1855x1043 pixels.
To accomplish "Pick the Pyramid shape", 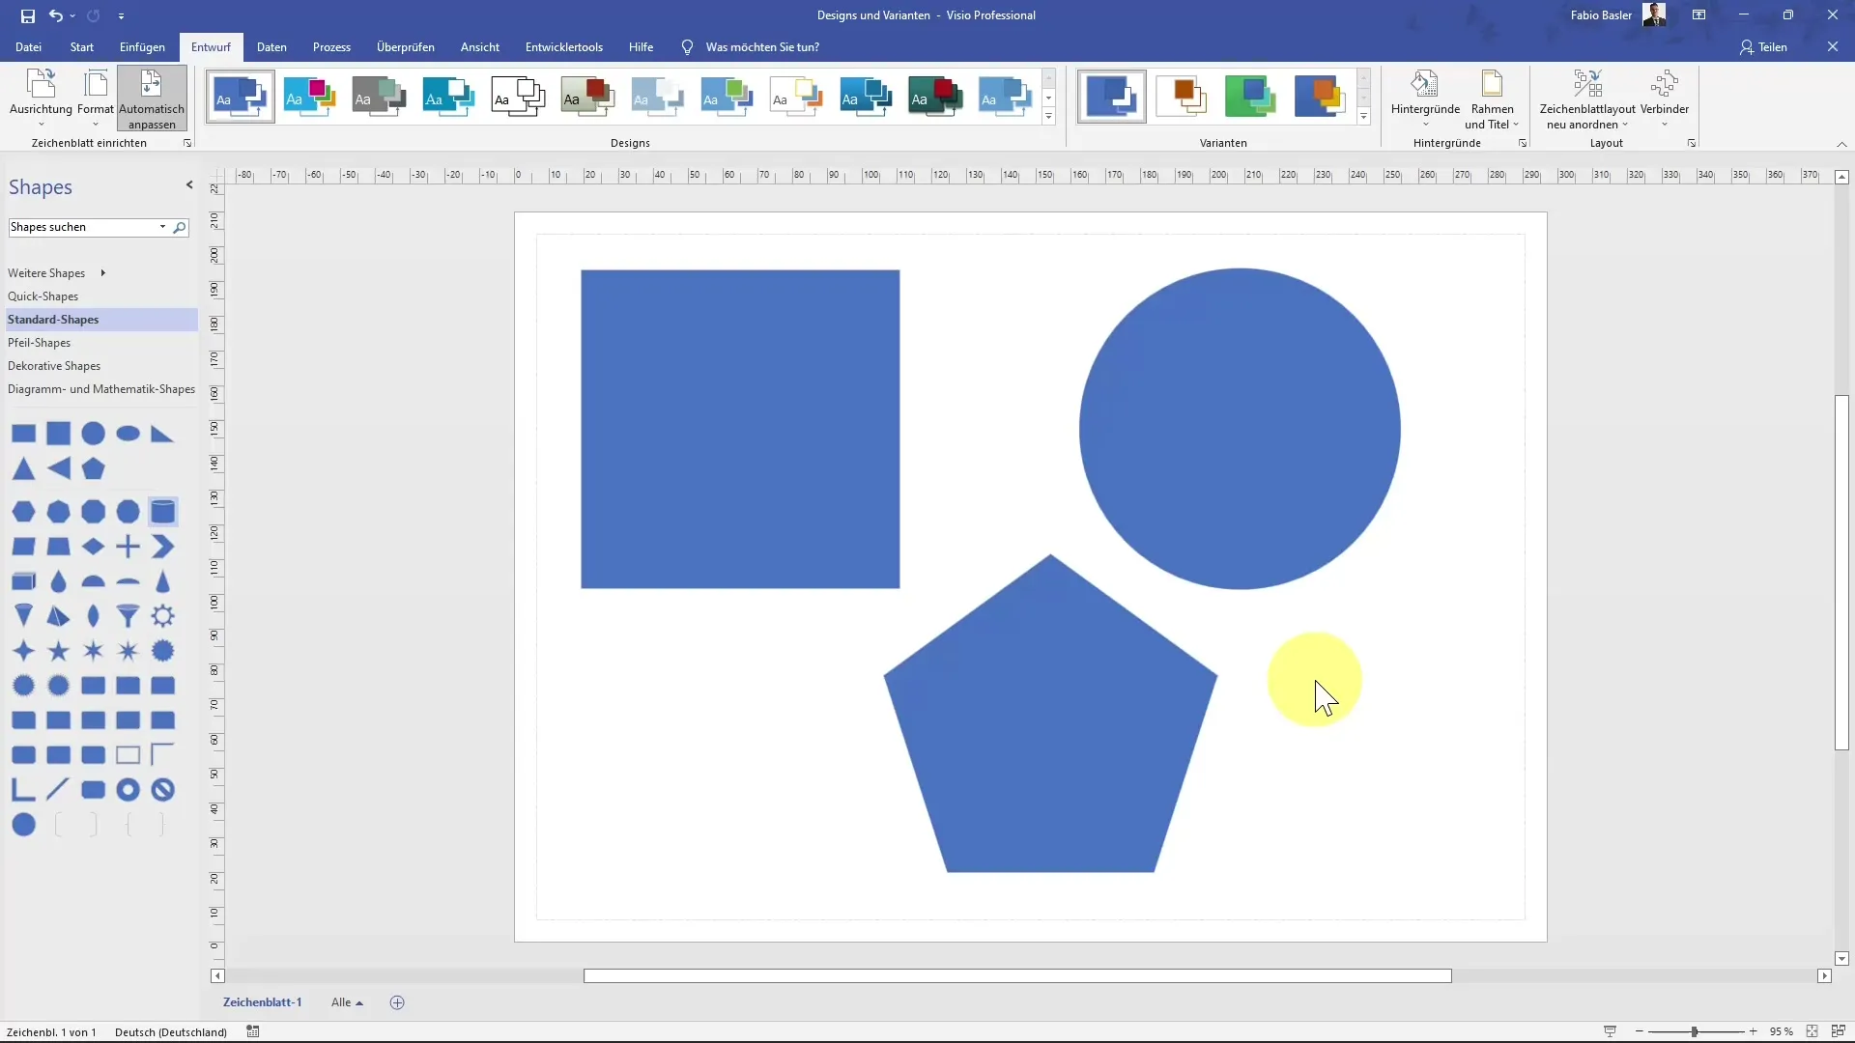I will tap(58, 616).
